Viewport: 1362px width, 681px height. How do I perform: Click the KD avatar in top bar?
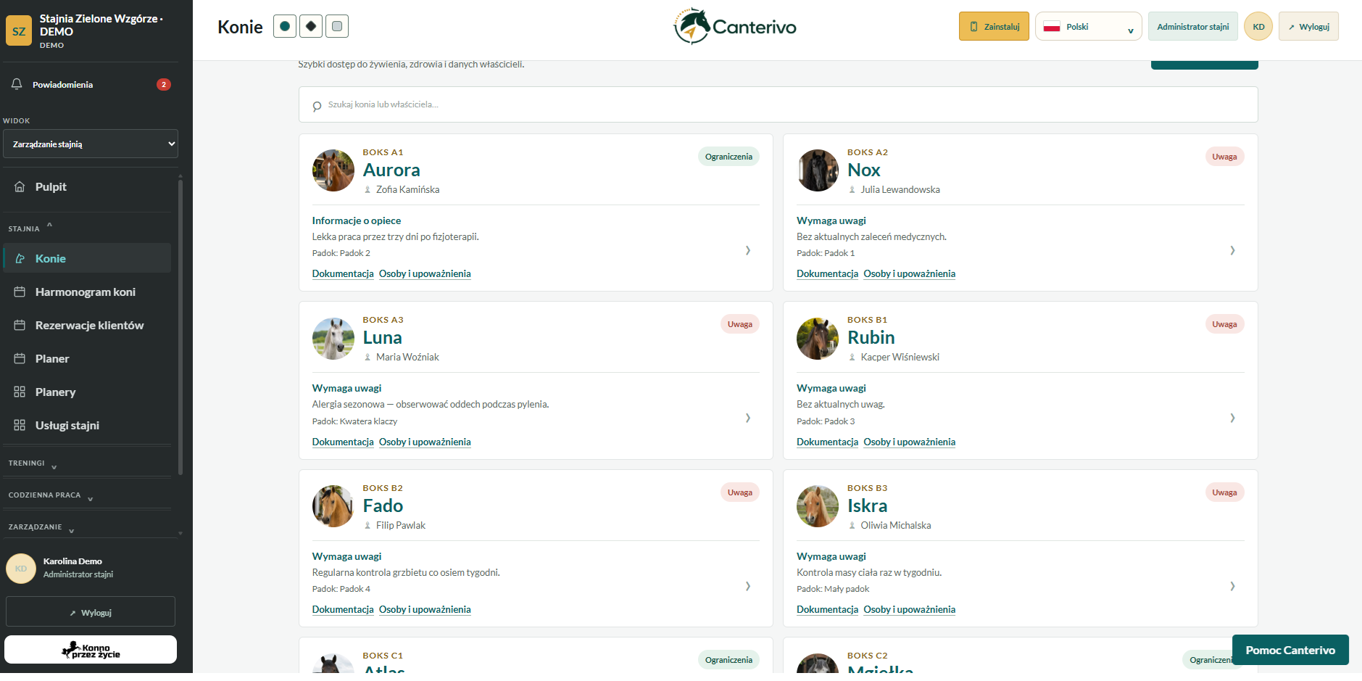click(x=1258, y=27)
